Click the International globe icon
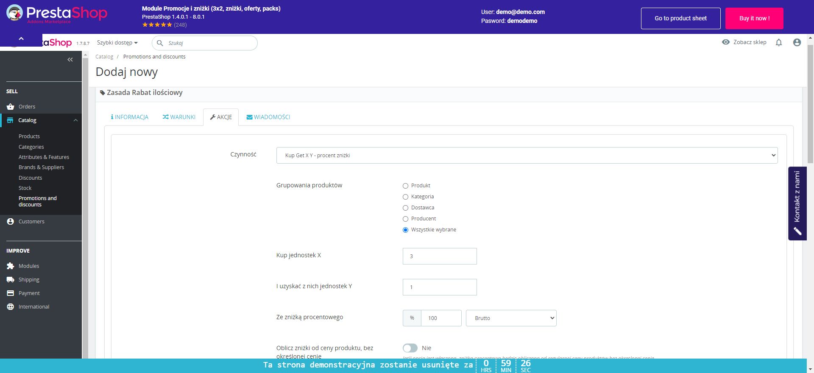 [x=11, y=307]
